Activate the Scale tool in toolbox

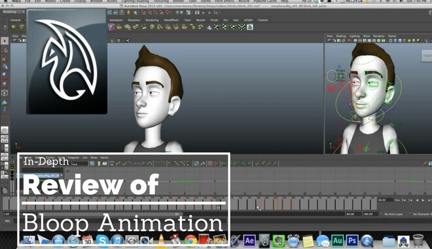[x=5, y=84]
